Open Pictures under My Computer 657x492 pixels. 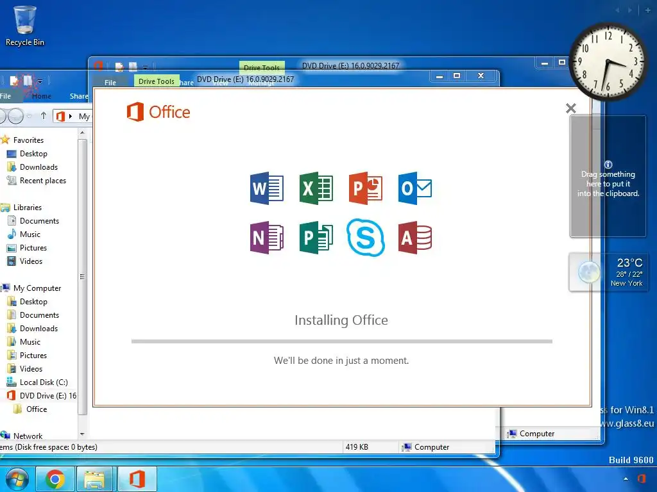27,355
